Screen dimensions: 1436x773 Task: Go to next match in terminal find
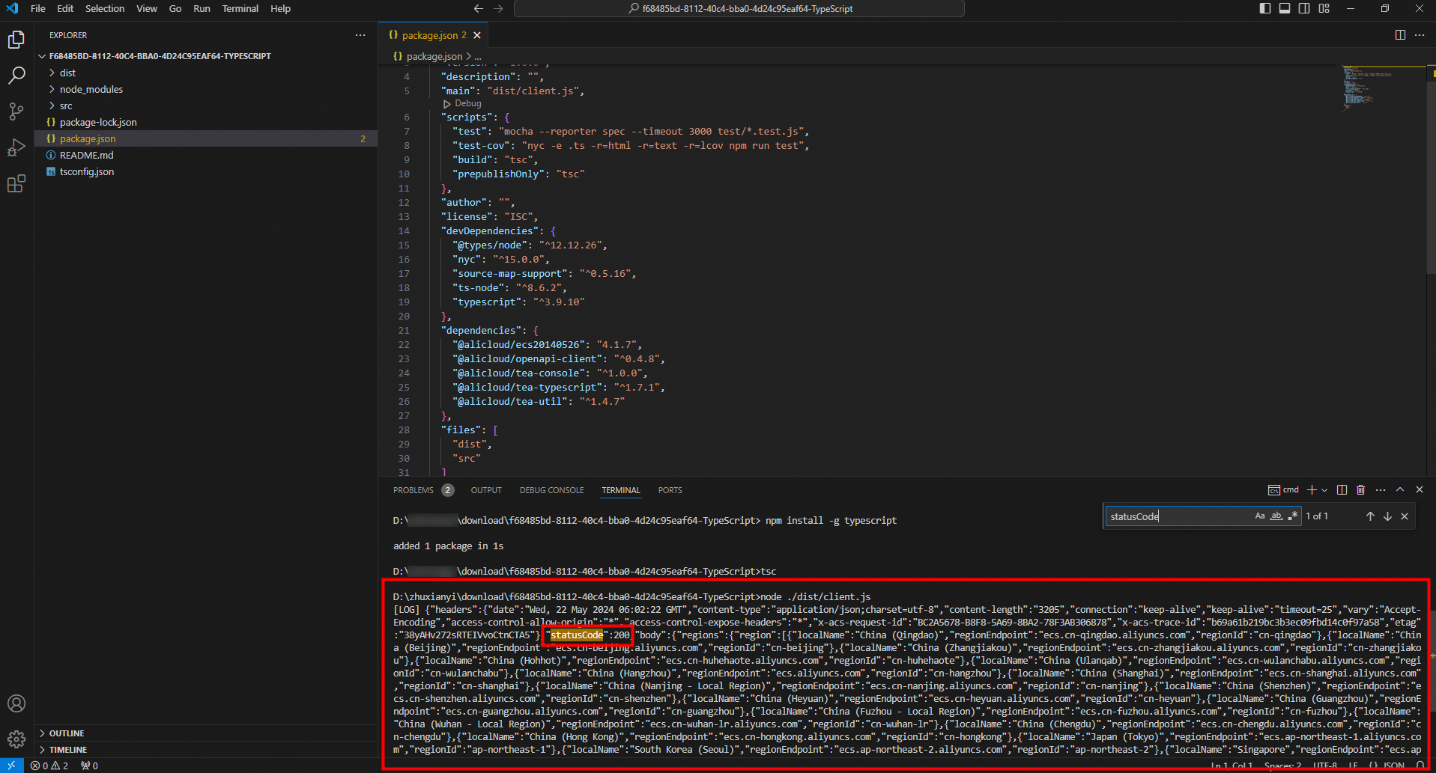[x=1387, y=516]
